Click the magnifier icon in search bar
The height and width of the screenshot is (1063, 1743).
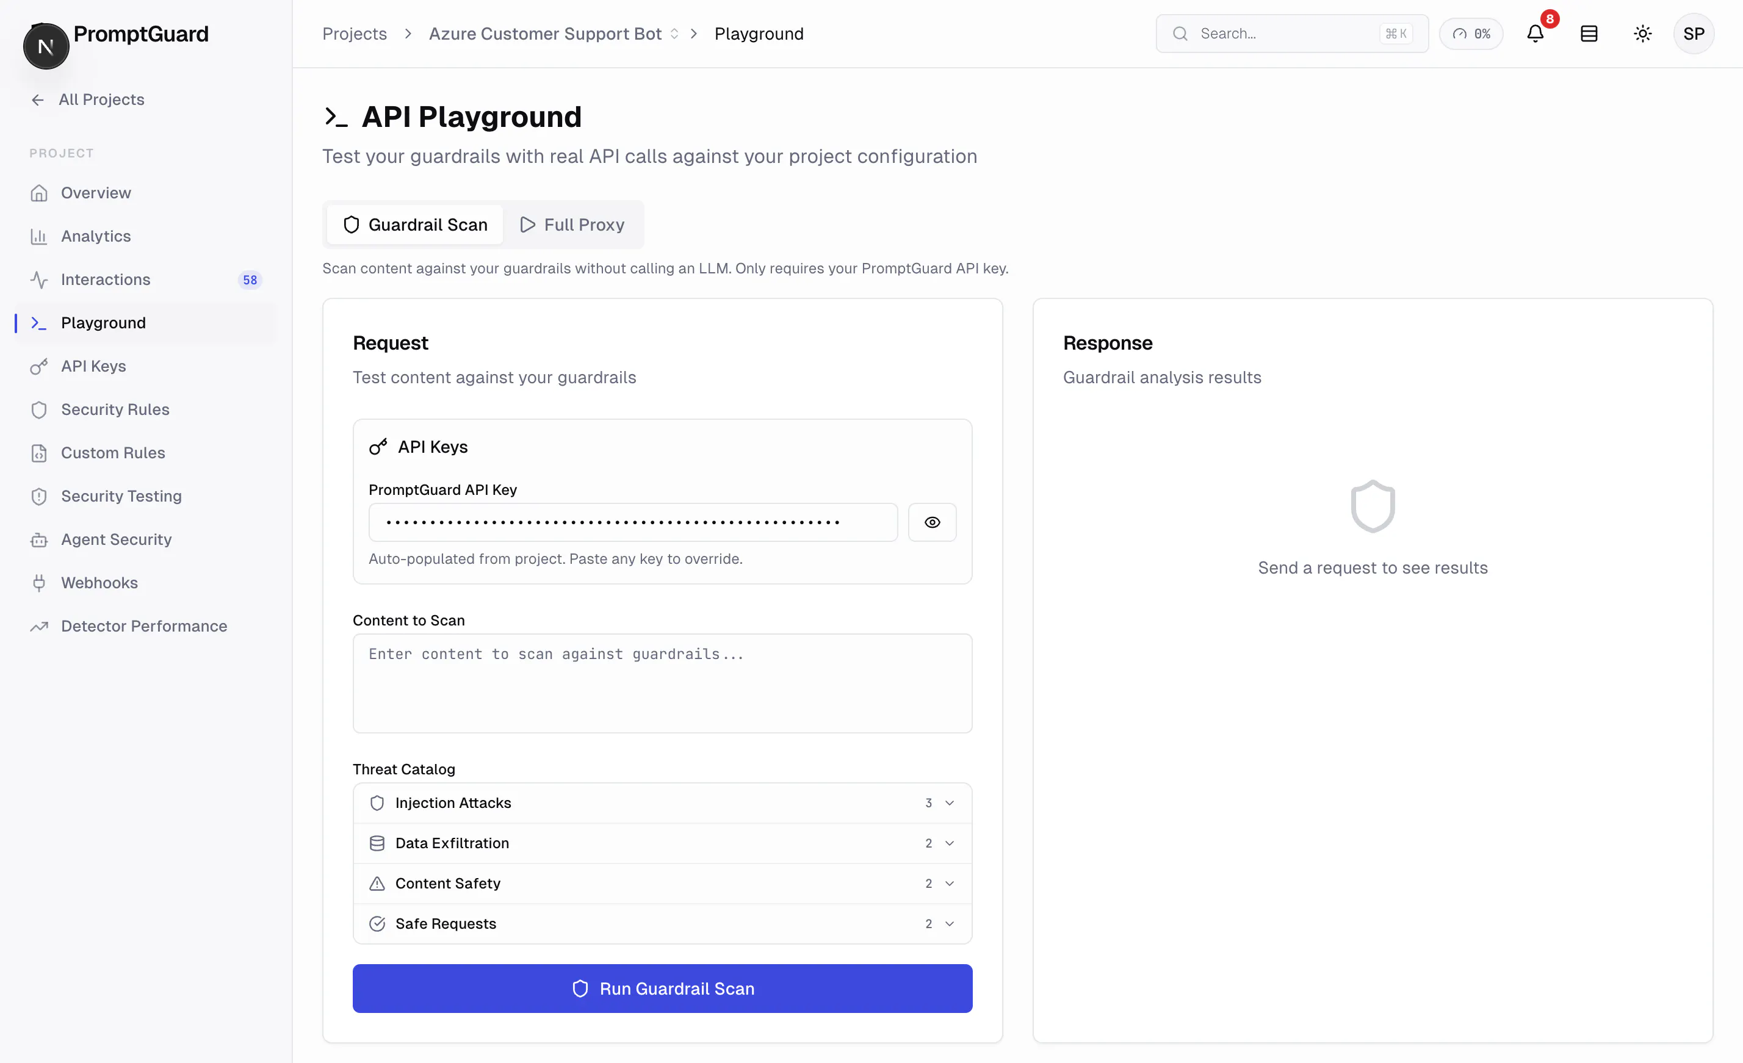coord(1180,33)
